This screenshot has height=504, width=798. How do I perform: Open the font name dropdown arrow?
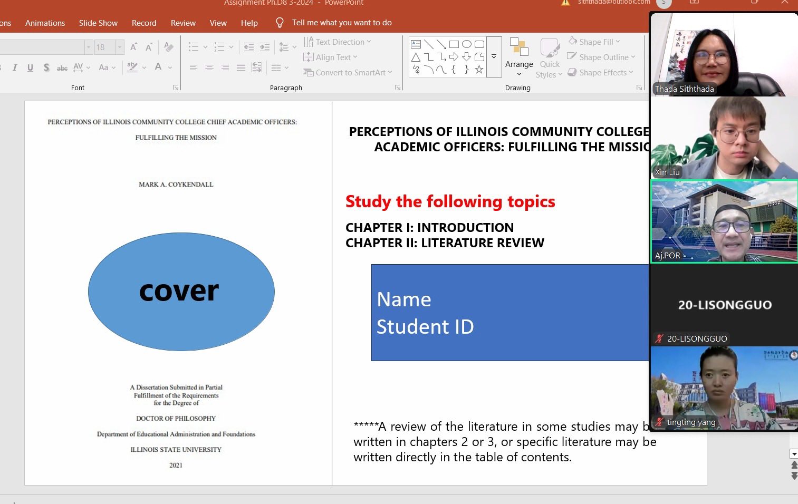(88, 47)
